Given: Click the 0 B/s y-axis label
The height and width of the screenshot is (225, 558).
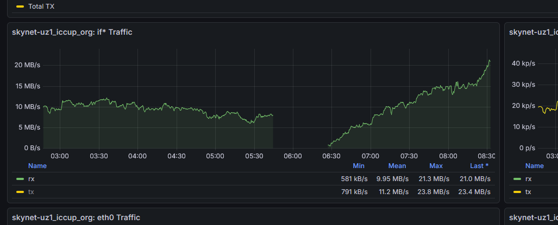Looking at the screenshot, I should pos(32,147).
